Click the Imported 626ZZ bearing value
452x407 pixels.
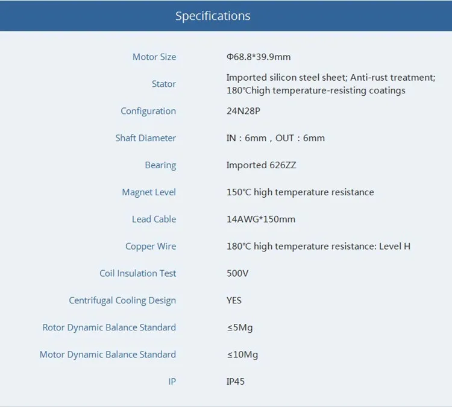point(261,165)
